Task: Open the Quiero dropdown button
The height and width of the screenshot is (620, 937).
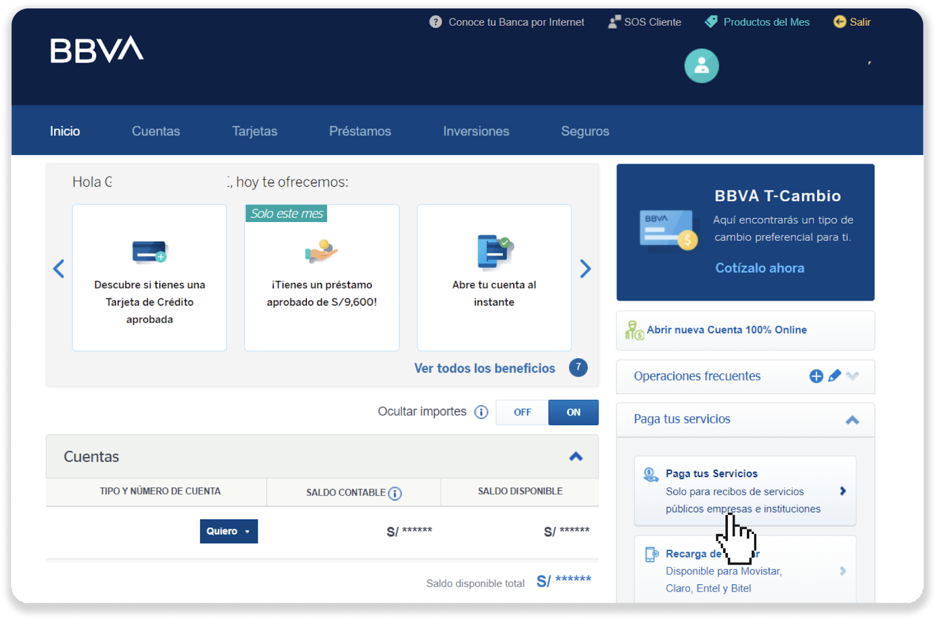Action: tap(228, 532)
